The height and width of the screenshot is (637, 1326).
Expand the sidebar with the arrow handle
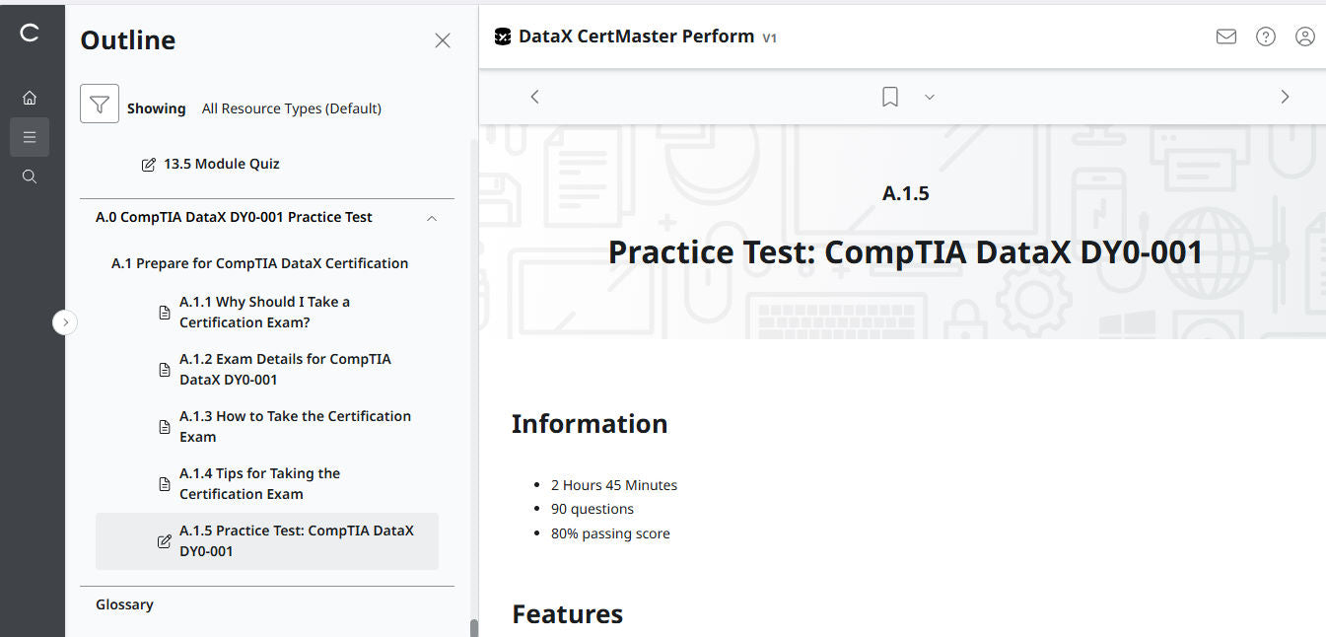[65, 322]
